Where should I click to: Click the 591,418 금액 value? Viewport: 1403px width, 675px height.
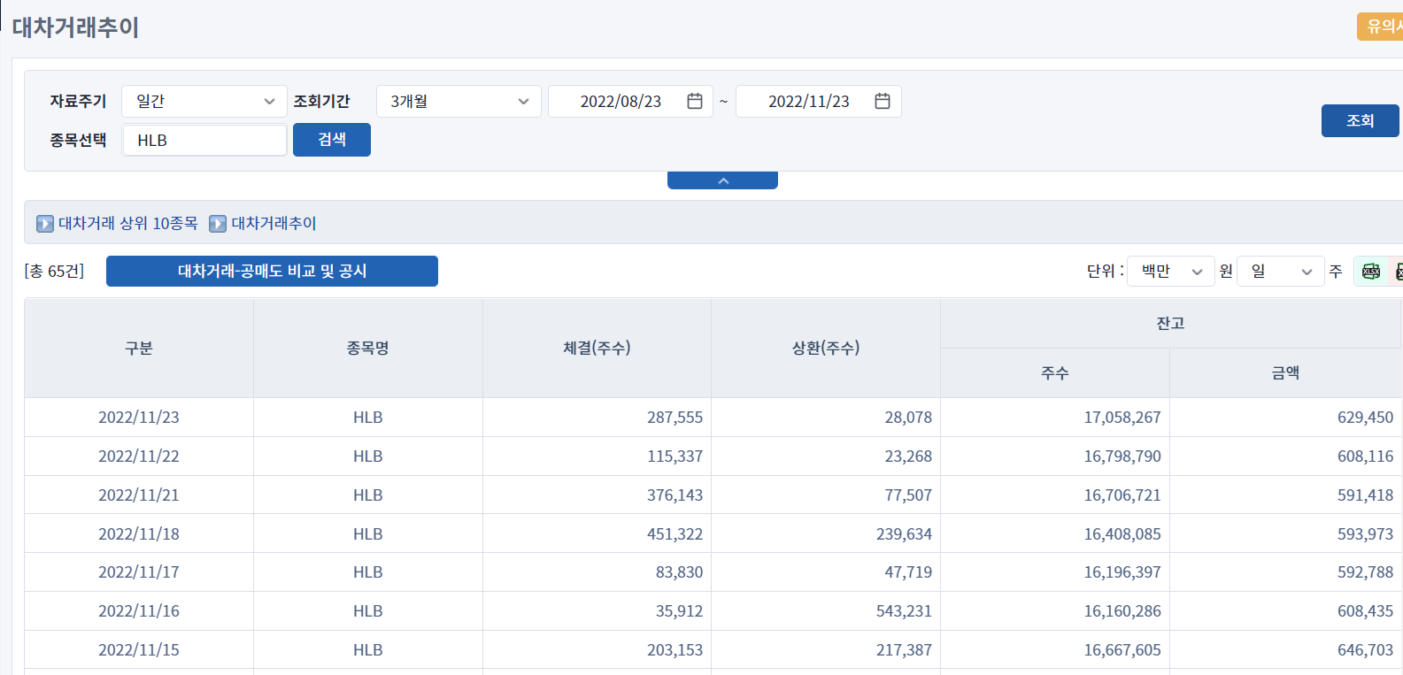(x=1365, y=495)
